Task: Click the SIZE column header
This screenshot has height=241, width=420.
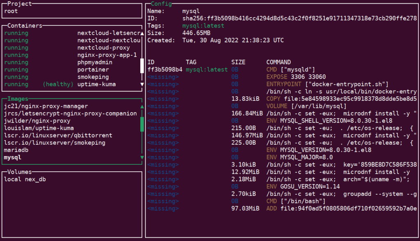Action: [x=238, y=62]
